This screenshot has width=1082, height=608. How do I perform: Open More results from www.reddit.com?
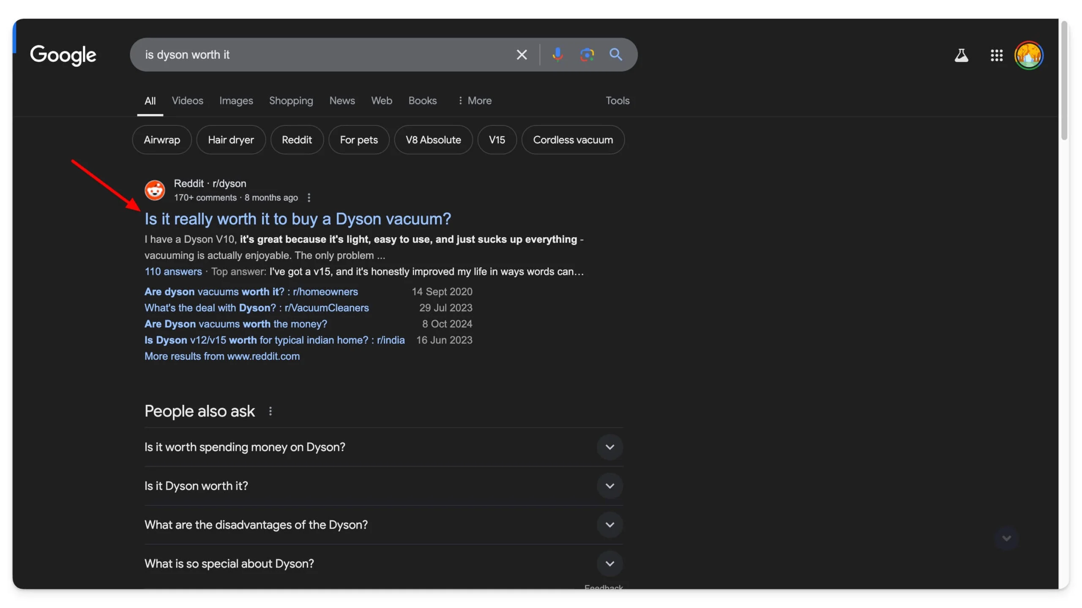click(x=222, y=356)
